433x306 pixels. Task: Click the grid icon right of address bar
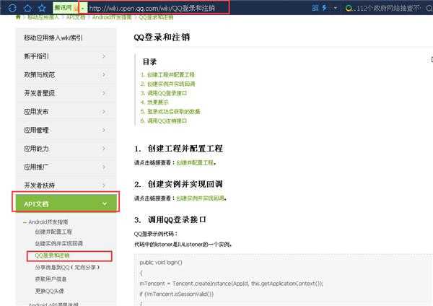coord(315,8)
